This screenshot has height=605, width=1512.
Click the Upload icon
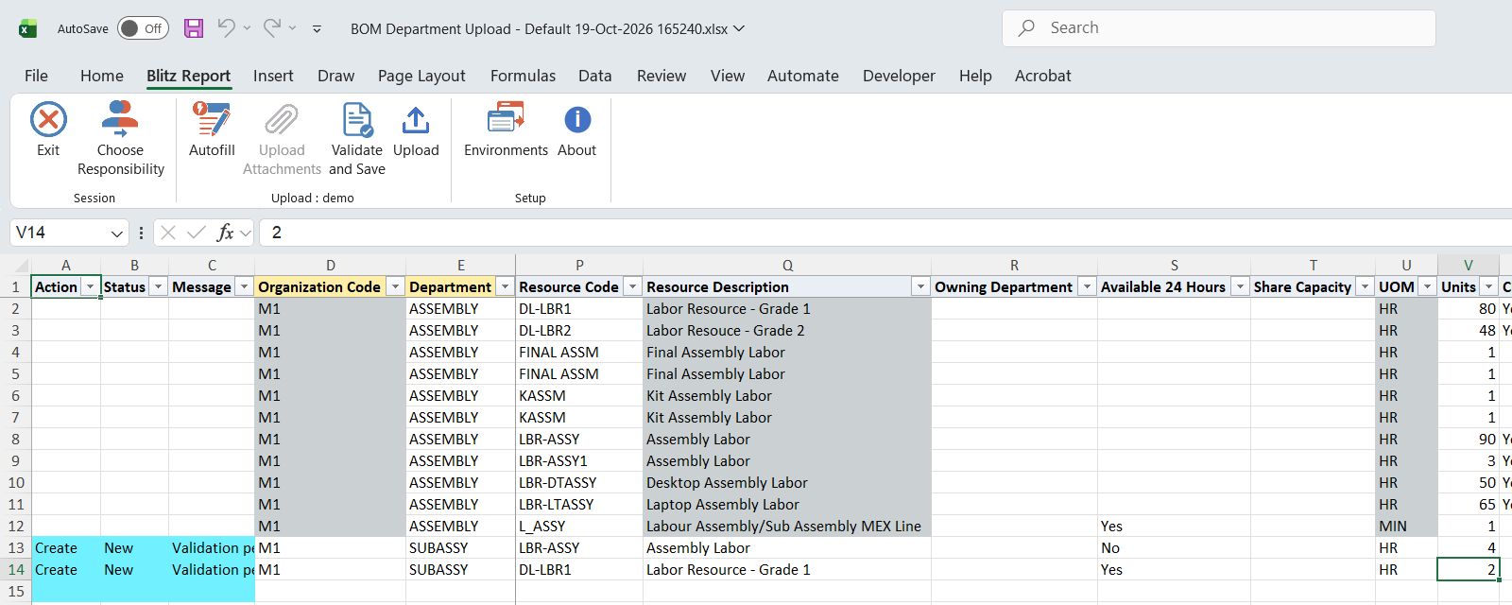click(x=416, y=120)
